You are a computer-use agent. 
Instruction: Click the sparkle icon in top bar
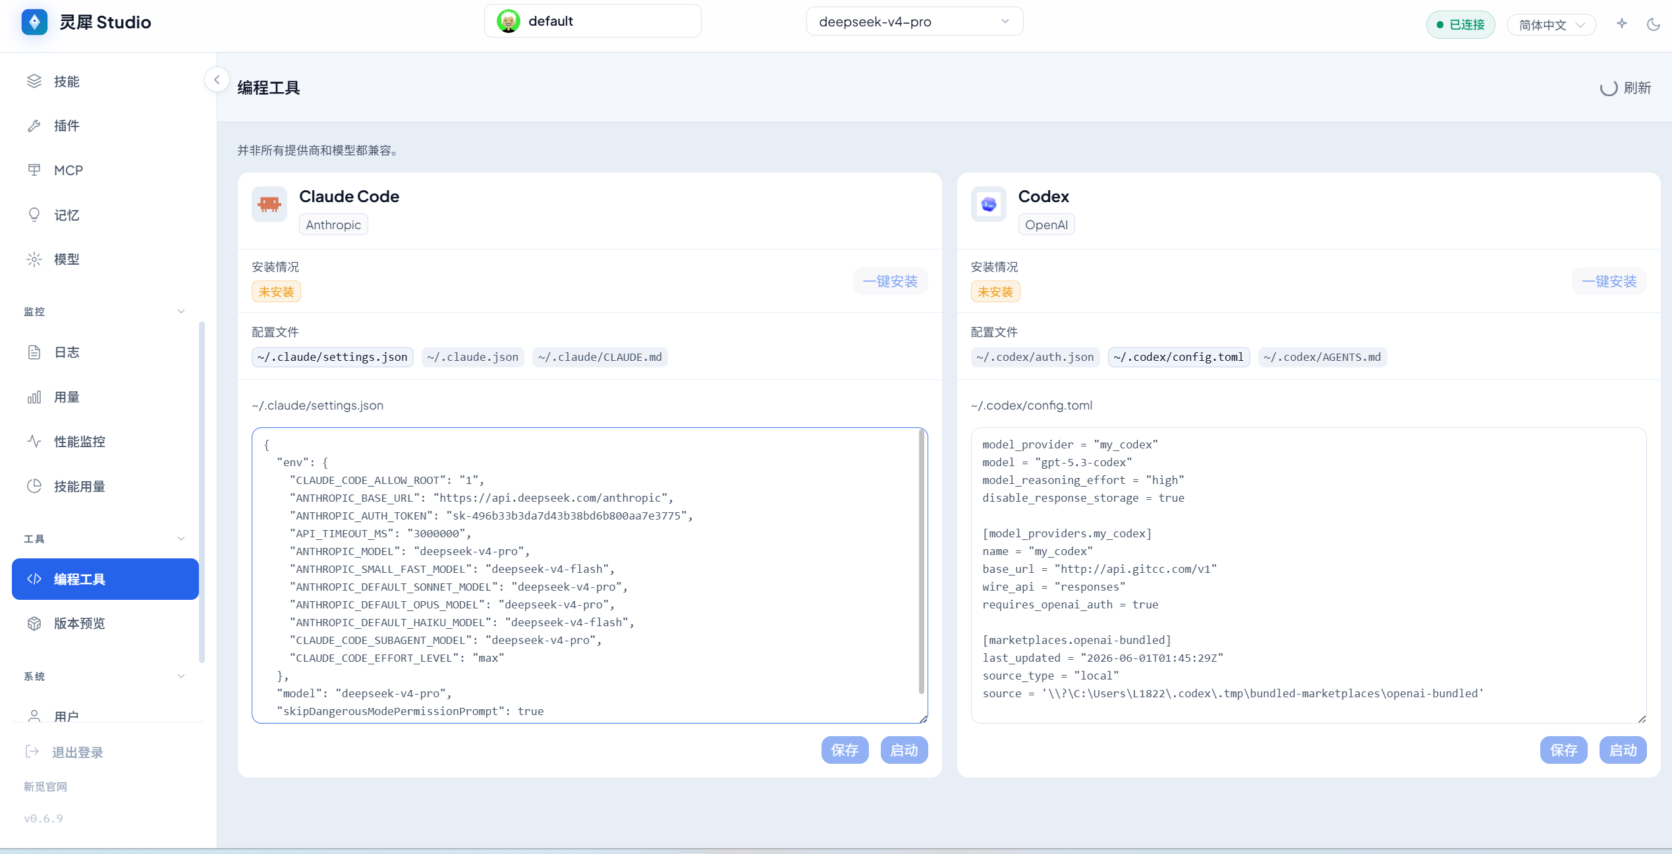tap(1622, 24)
